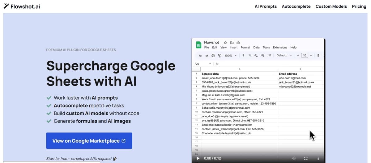Play the demo video
This screenshot has width=371, height=163.
point(198,158)
